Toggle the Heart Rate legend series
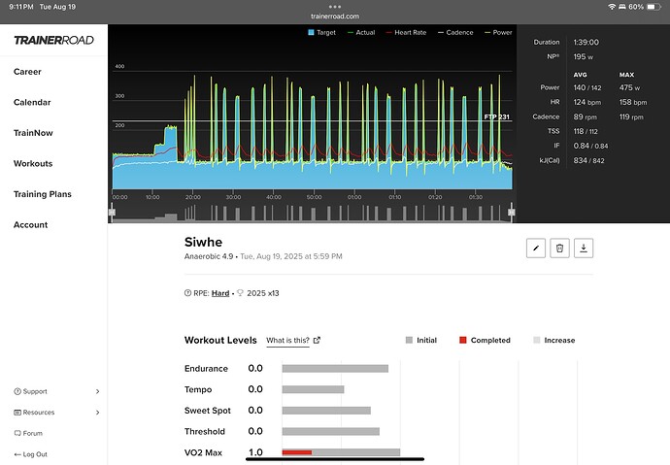This screenshot has height=465, width=670. pos(406,32)
